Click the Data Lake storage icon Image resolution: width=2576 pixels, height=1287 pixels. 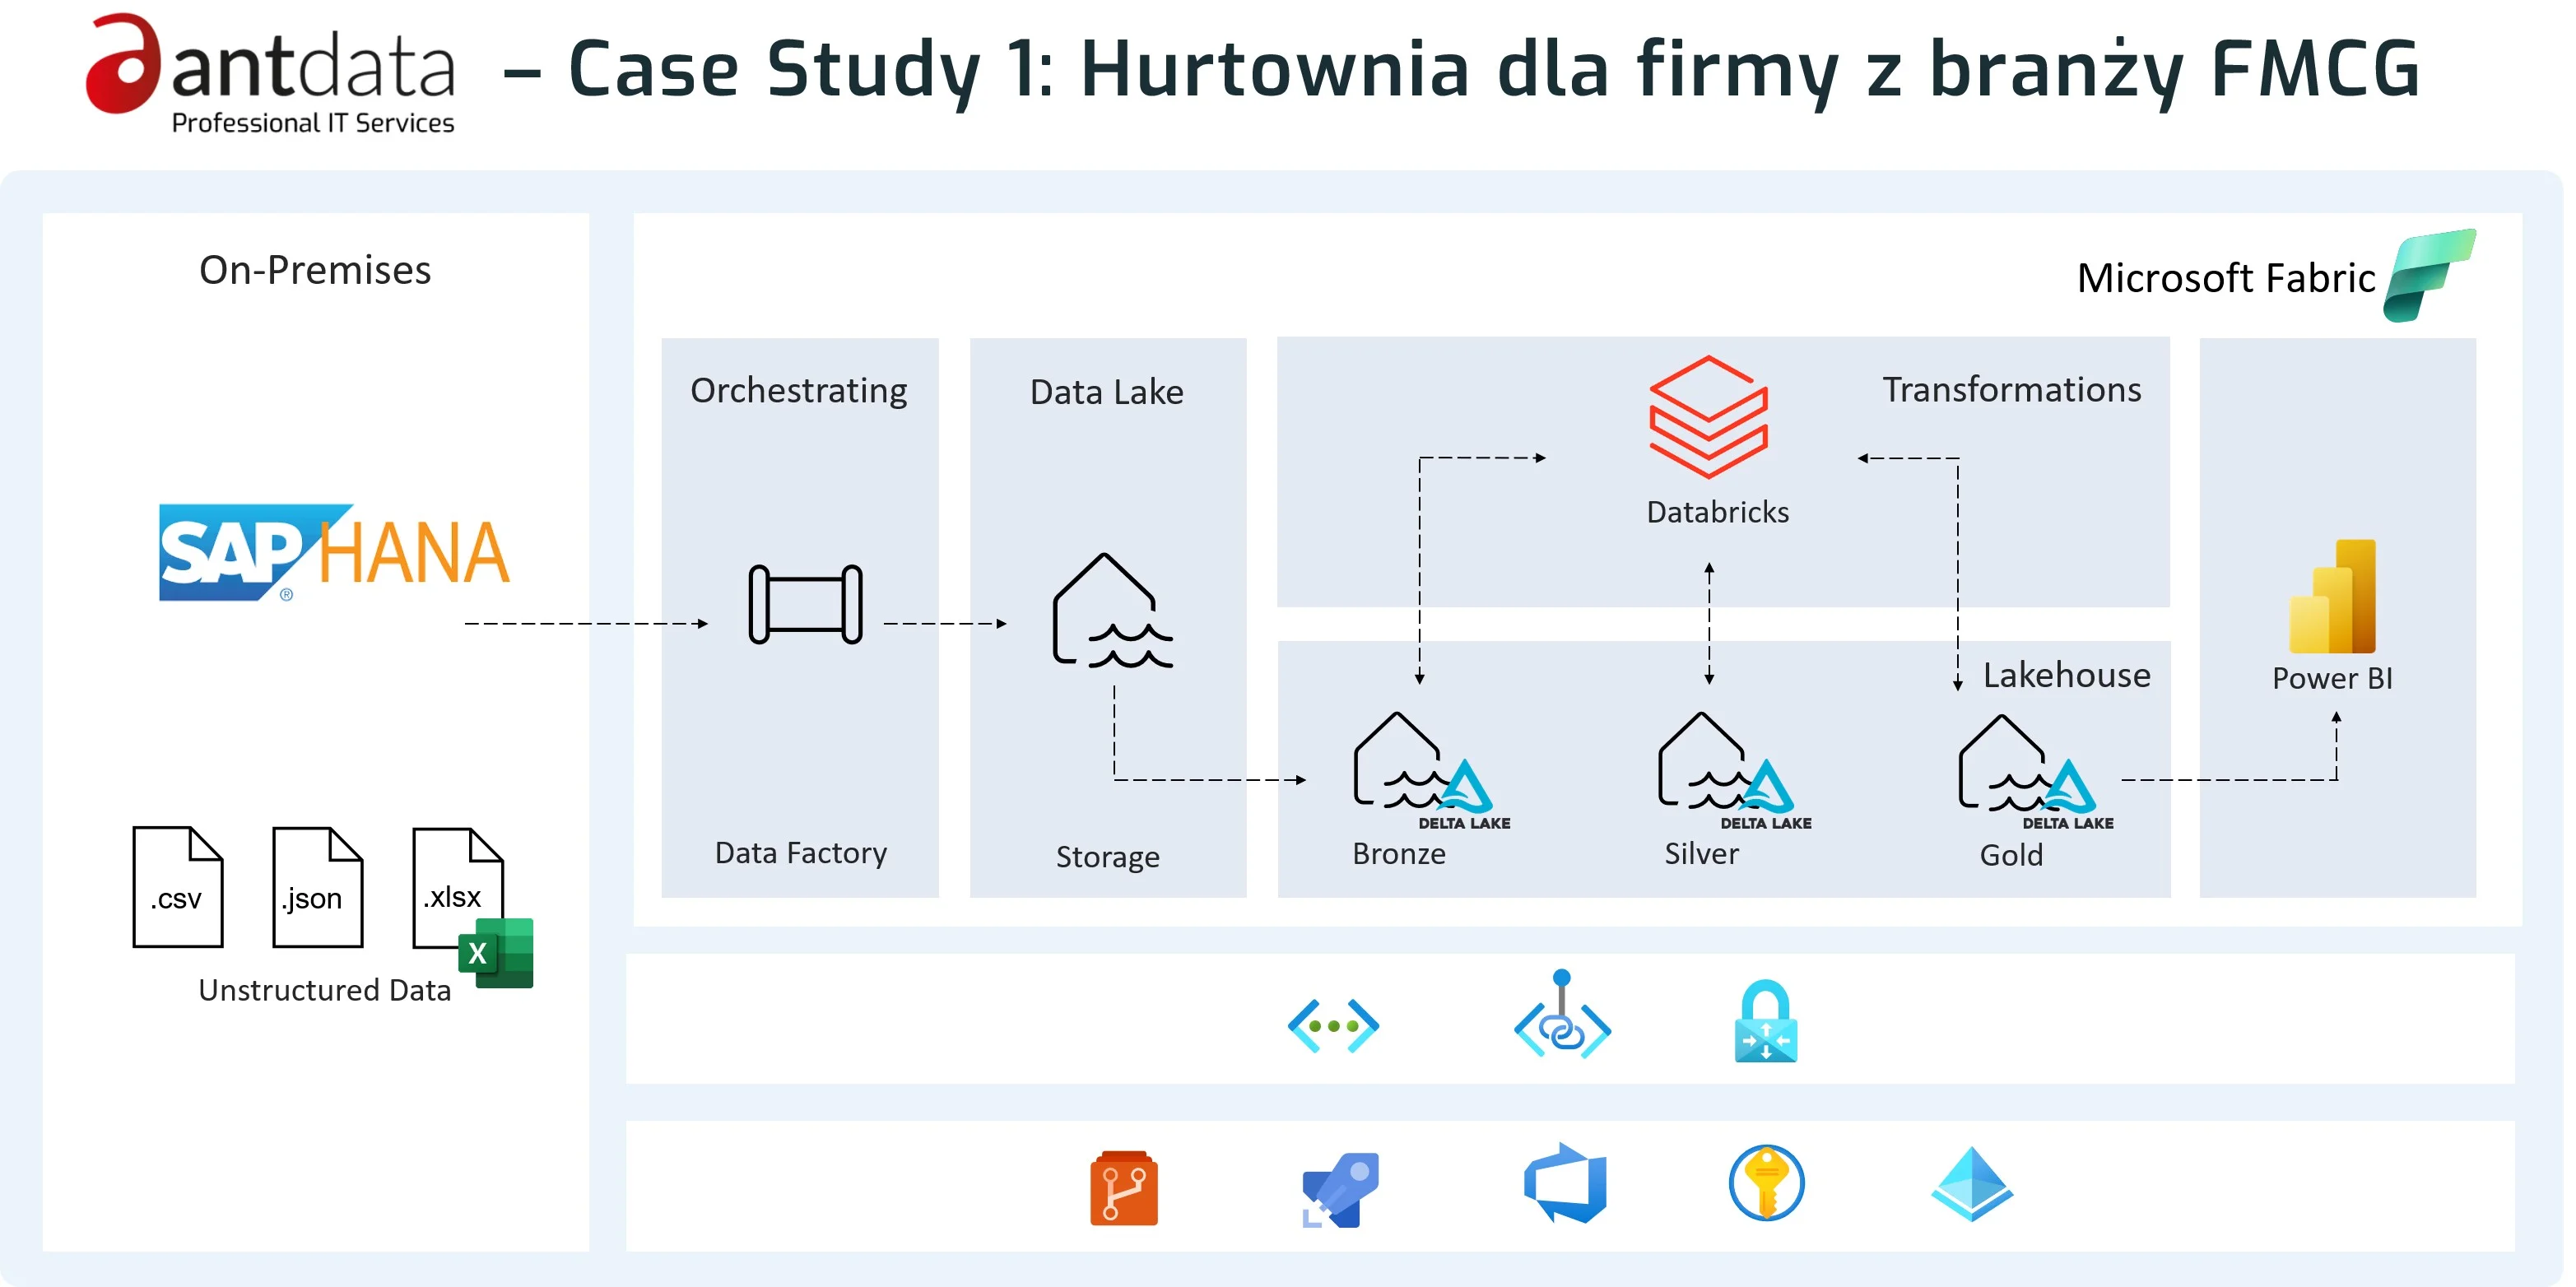pyautogui.click(x=1112, y=611)
